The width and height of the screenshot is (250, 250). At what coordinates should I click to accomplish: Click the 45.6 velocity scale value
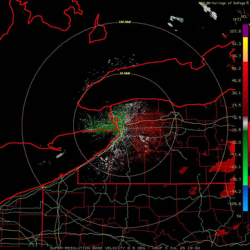(236, 81)
